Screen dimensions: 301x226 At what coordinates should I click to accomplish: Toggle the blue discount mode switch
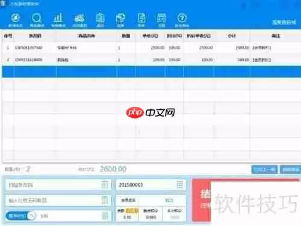click(x=21, y=216)
